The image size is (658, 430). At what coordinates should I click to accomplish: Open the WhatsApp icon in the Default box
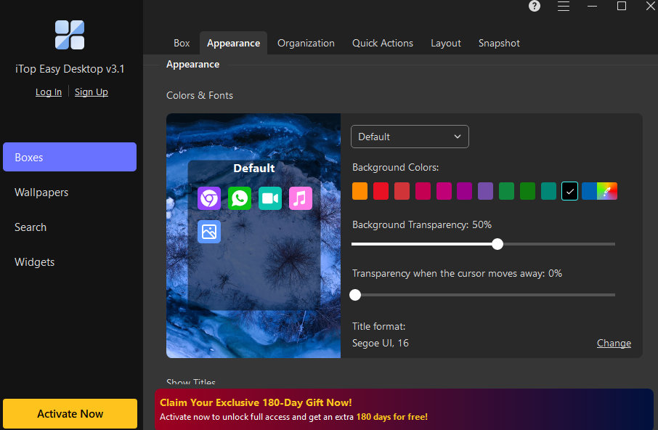pos(239,198)
